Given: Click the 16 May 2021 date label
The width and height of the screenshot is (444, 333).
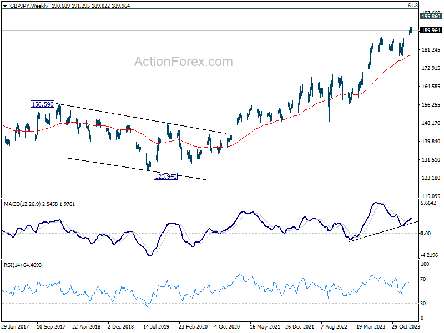Looking at the screenshot, I should pyautogui.click(x=265, y=327).
